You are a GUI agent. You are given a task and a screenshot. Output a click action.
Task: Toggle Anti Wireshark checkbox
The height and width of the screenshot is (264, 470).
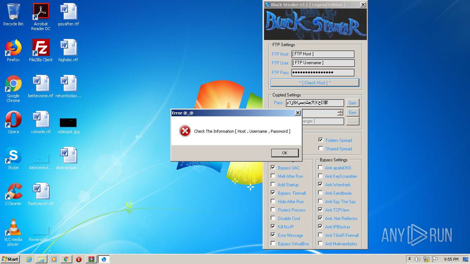[321, 184]
